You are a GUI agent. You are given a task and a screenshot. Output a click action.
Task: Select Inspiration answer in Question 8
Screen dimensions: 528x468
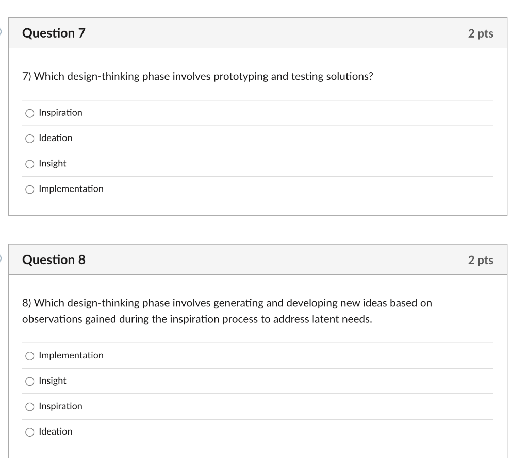point(29,406)
